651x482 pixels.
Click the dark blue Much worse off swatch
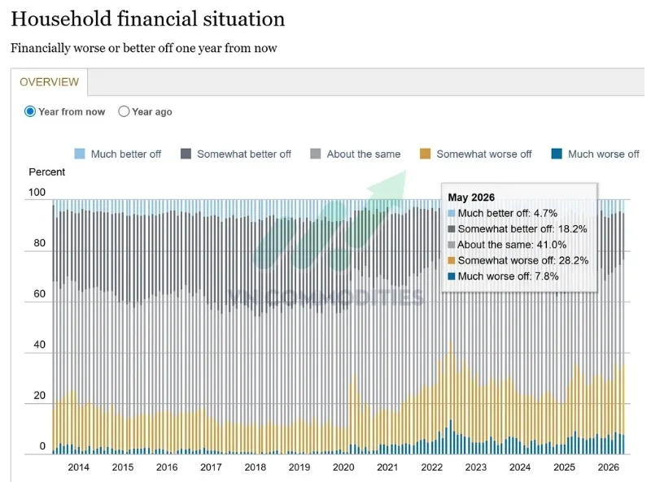click(x=557, y=154)
